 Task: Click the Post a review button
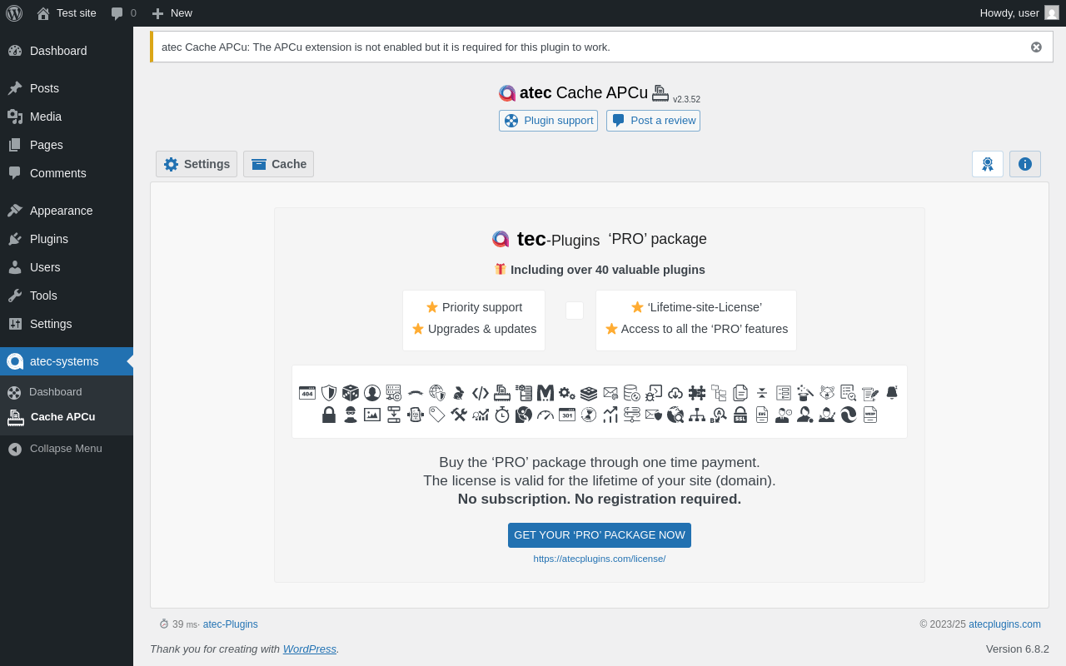(653, 121)
